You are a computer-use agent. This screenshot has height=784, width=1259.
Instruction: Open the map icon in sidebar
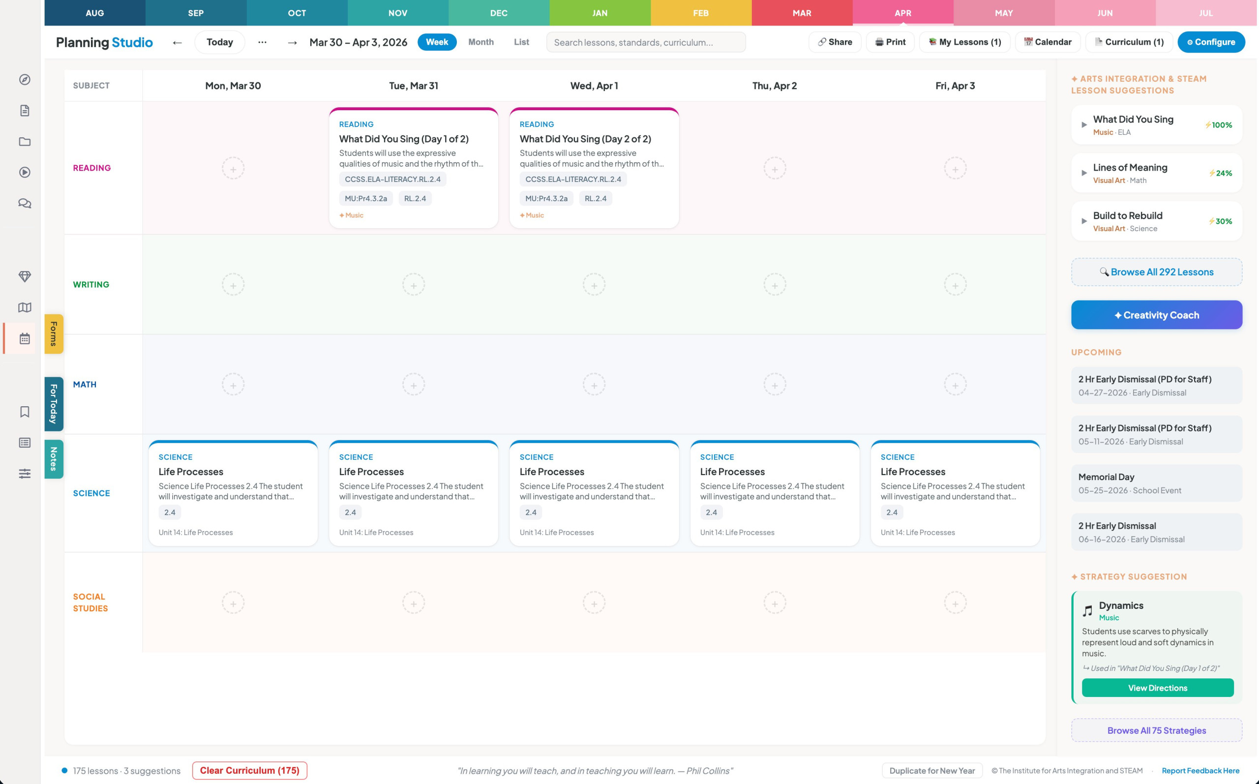tap(25, 307)
